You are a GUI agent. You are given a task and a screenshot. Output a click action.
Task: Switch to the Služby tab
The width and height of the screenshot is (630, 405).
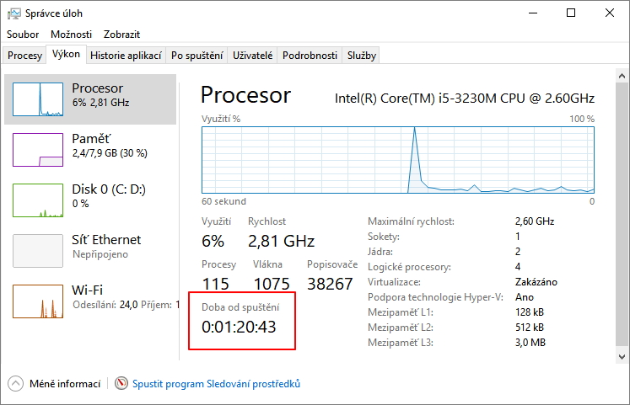pyautogui.click(x=361, y=56)
